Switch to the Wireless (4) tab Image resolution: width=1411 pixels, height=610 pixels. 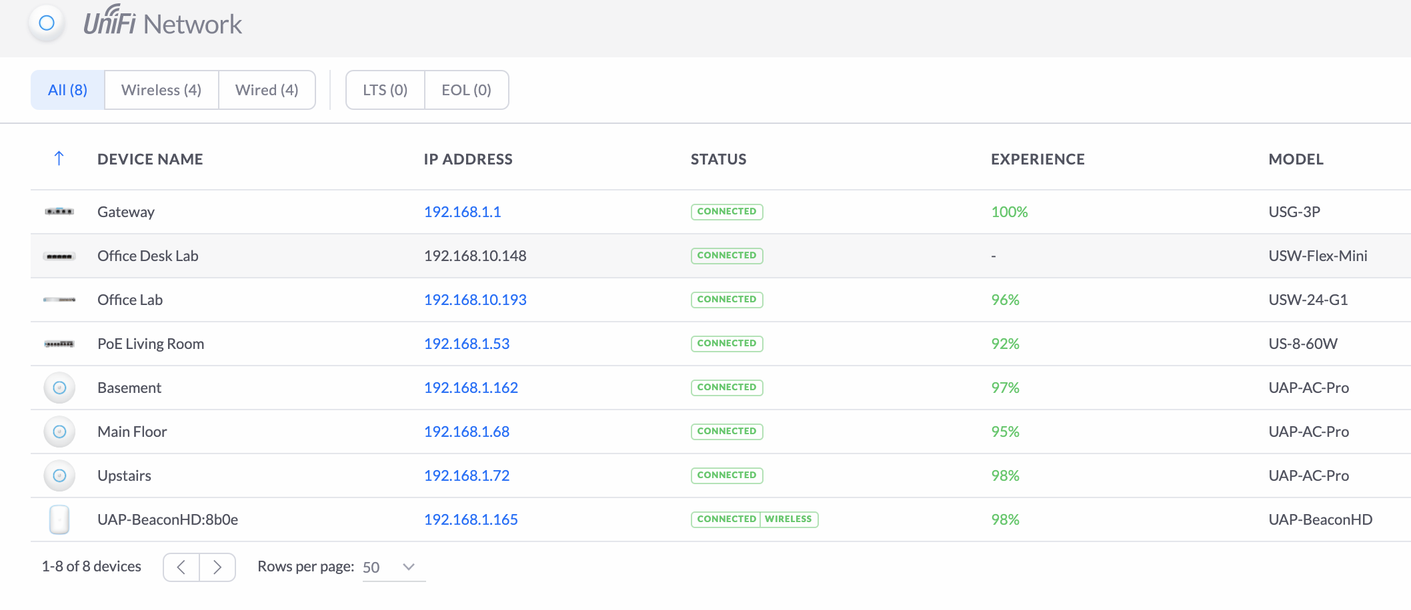tap(161, 90)
